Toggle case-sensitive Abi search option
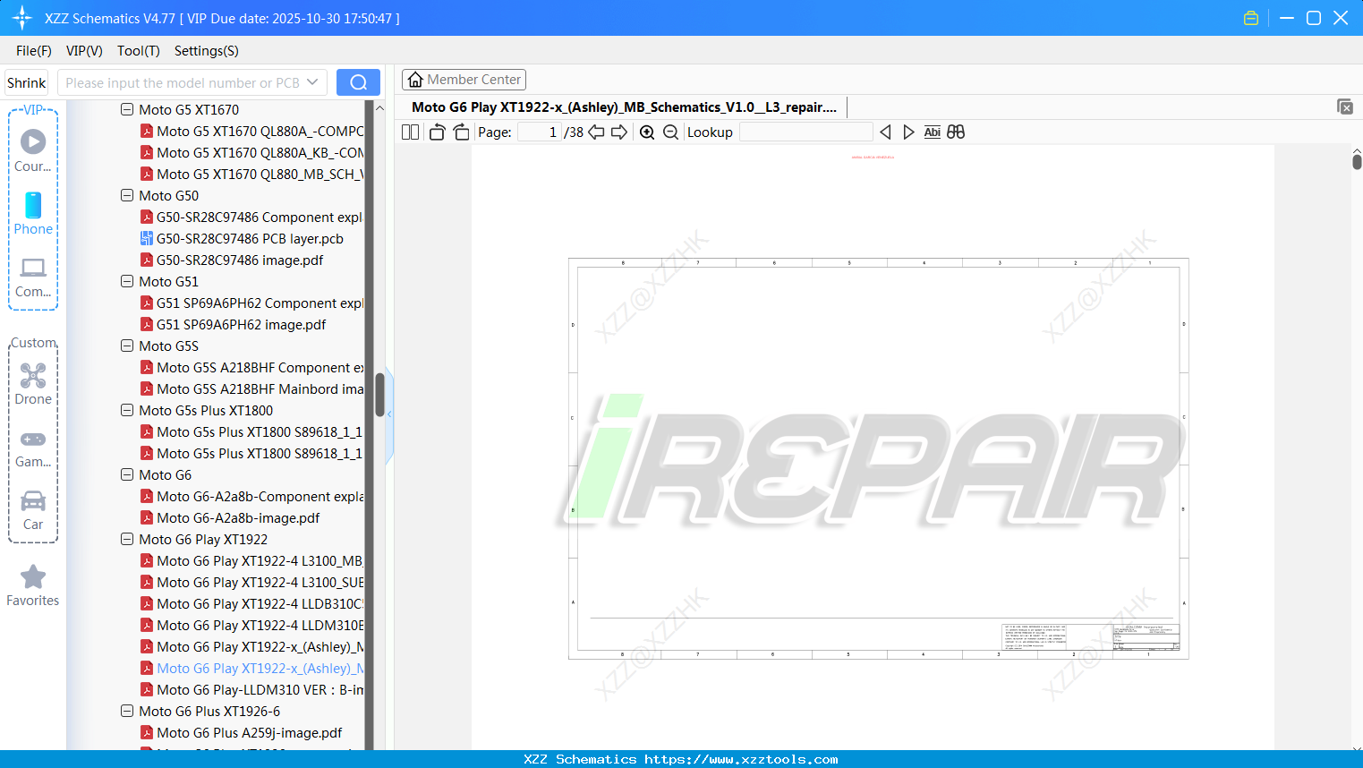This screenshot has height=768, width=1363. (x=932, y=132)
